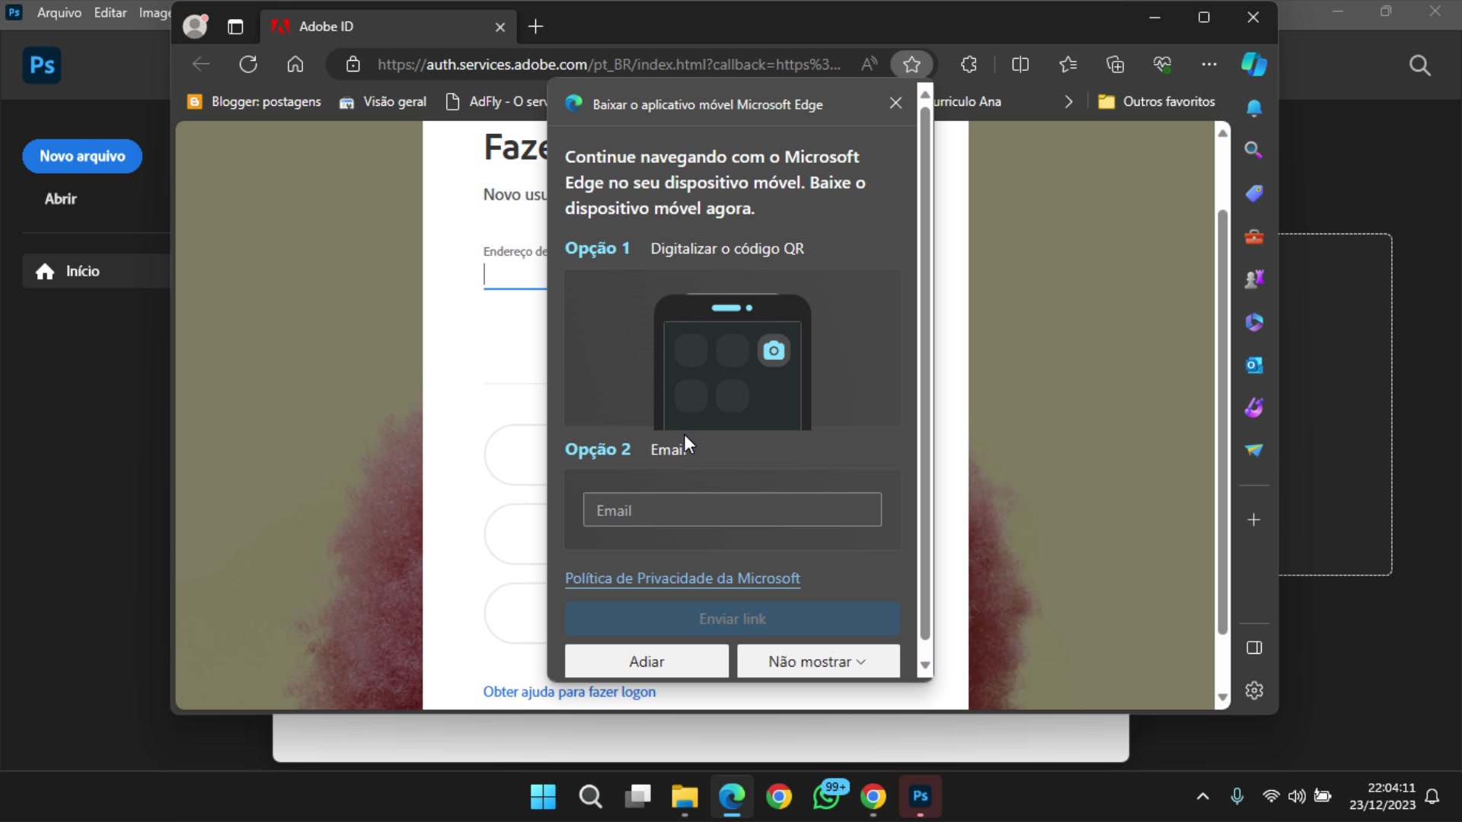This screenshot has height=822, width=1462.
Task: Open sidebar settings gear
Action: pyautogui.click(x=1254, y=690)
